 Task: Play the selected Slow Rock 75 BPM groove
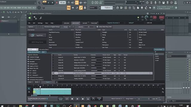56,73
